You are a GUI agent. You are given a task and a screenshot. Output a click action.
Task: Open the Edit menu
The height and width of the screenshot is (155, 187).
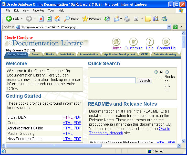pos(16,10)
